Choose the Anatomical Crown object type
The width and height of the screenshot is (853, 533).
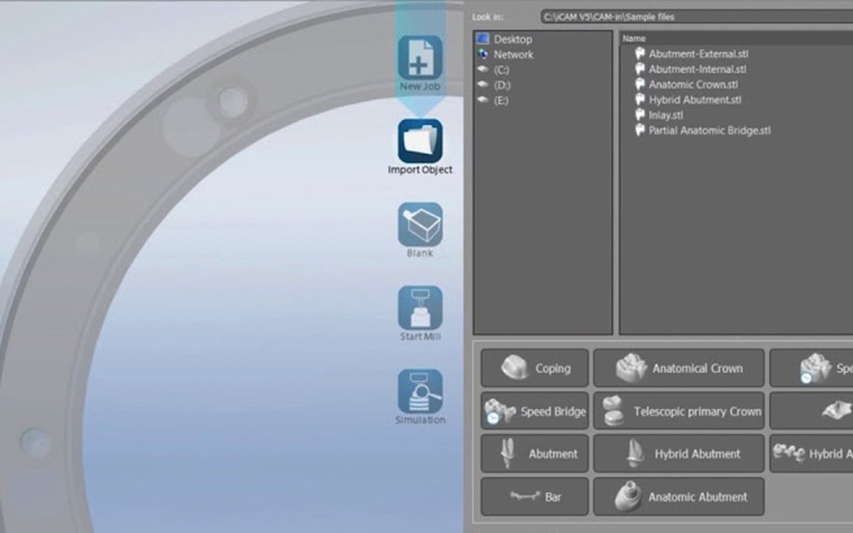[679, 368]
